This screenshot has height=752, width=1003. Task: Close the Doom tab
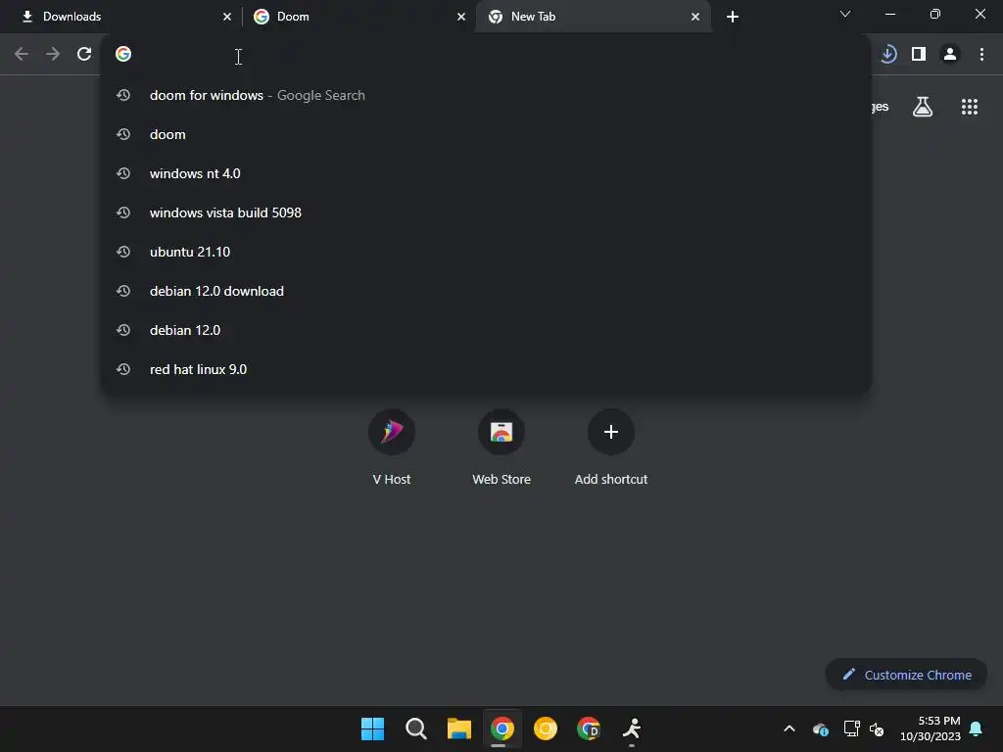(x=461, y=17)
